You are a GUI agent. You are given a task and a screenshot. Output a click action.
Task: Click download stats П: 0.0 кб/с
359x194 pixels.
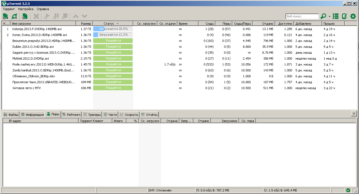click(229, 190)
